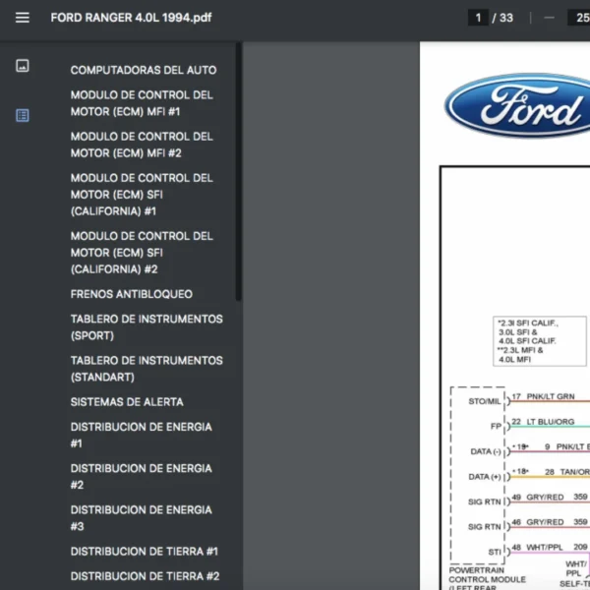
Task: Switch to page thumbnails view
Action: [23, 66]
